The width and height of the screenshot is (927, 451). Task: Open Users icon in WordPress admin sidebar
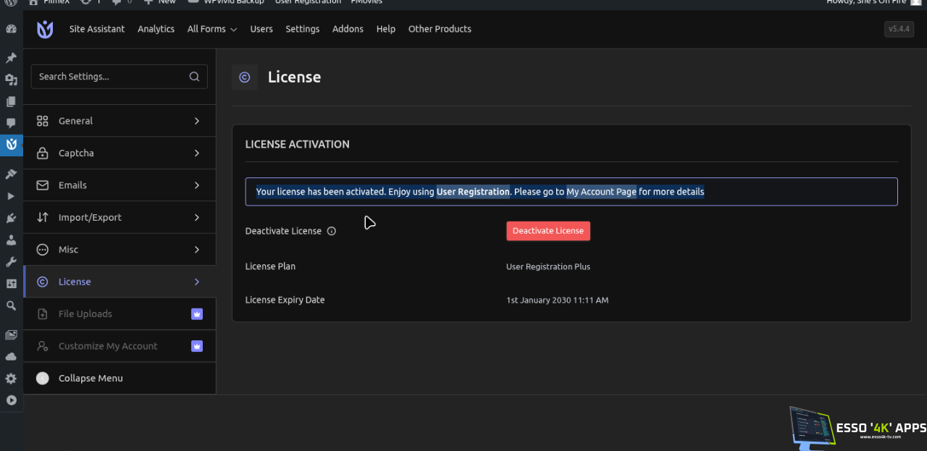(11, 240)
